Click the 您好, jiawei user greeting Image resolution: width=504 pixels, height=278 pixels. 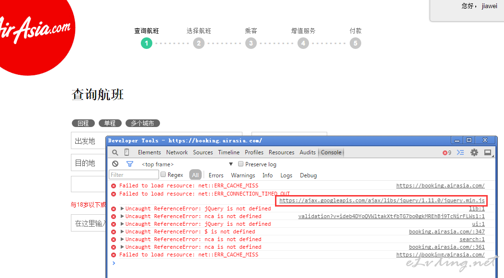tap(479, 6)
